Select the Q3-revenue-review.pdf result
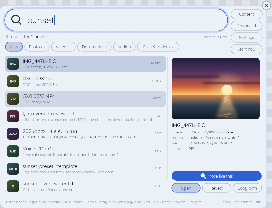This screenshot has height=208, width=272. click(85, 116)
